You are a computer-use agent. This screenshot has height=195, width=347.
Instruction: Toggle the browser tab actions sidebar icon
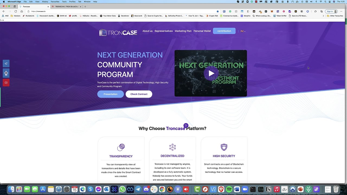[x=15, y=6]
